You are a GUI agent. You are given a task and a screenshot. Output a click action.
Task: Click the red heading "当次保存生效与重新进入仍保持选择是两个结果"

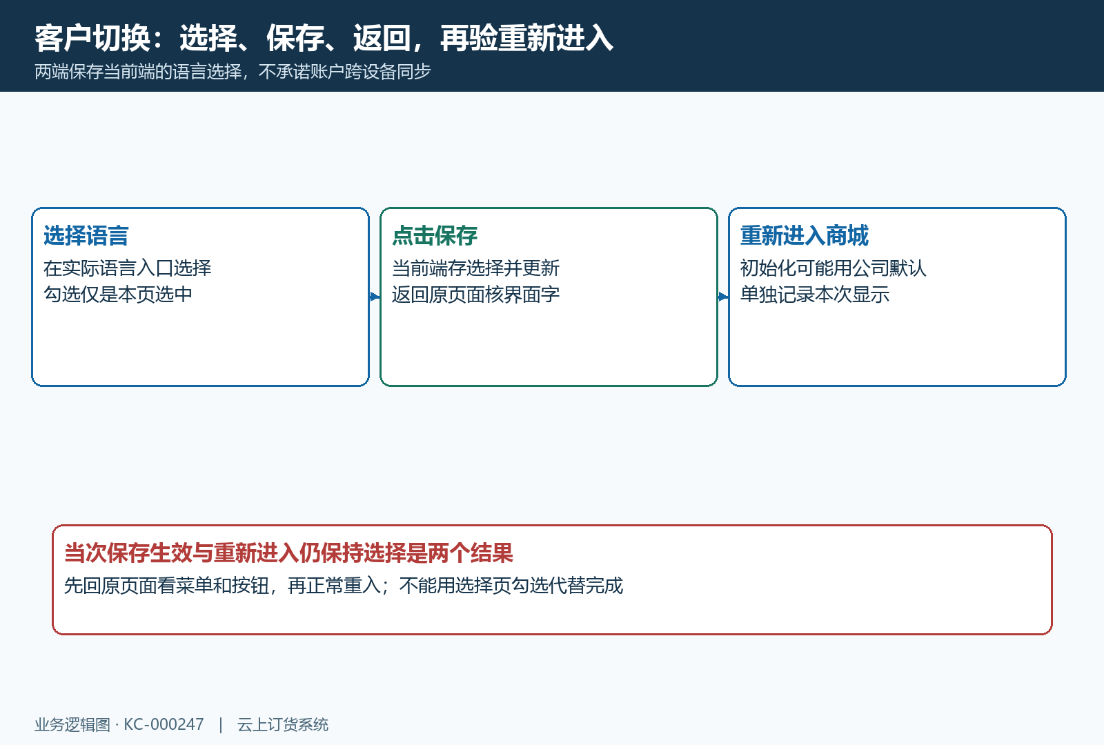click(288, 553)
